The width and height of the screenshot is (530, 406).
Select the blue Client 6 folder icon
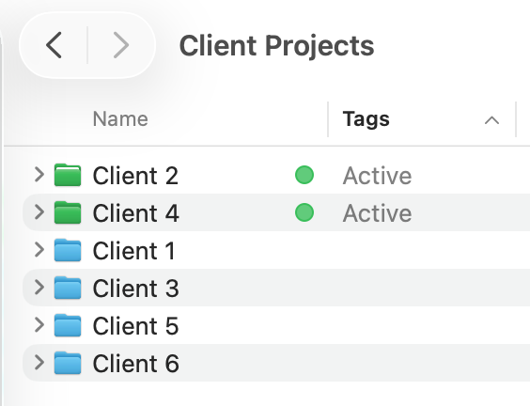coord(68,363)
